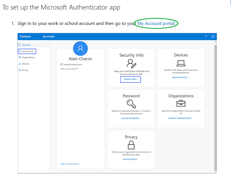Click the large profile picture circle

click(80, 49)
